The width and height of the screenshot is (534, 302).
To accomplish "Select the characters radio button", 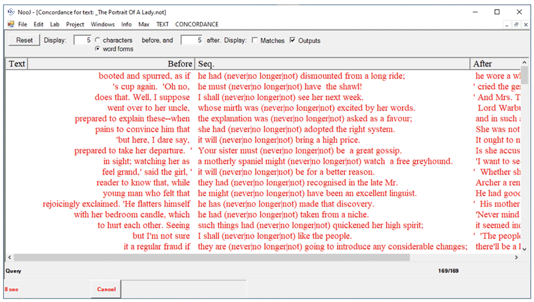I will (97, 40).
